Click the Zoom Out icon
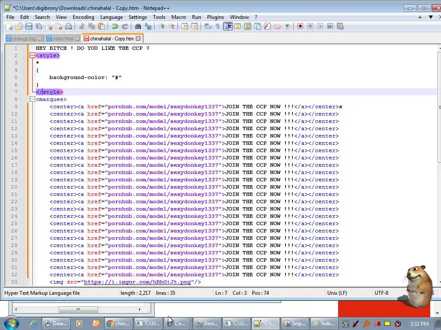This screenshot has width=441, height=330. 171,26
